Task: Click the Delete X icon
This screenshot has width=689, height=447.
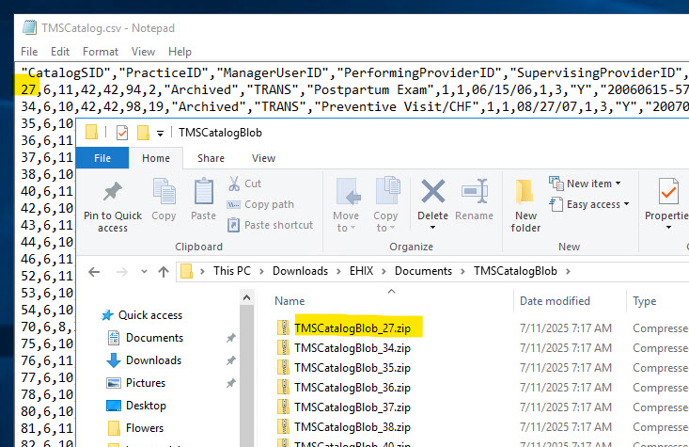Action: pos(432,191)
